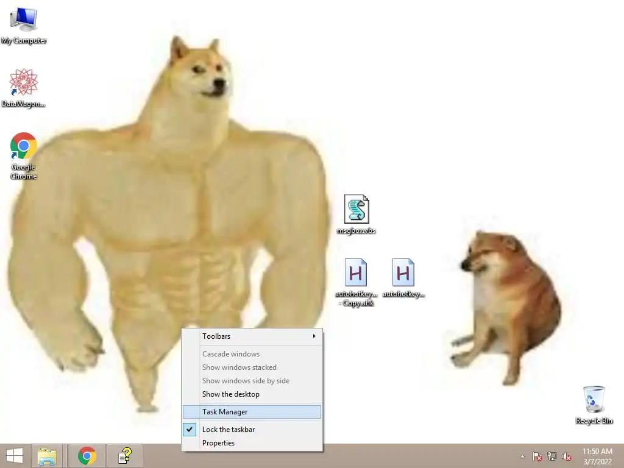Select the DataWagon shortcut icon
The height and width of the screenshot is (468, 624).
[x=24, y=88]
